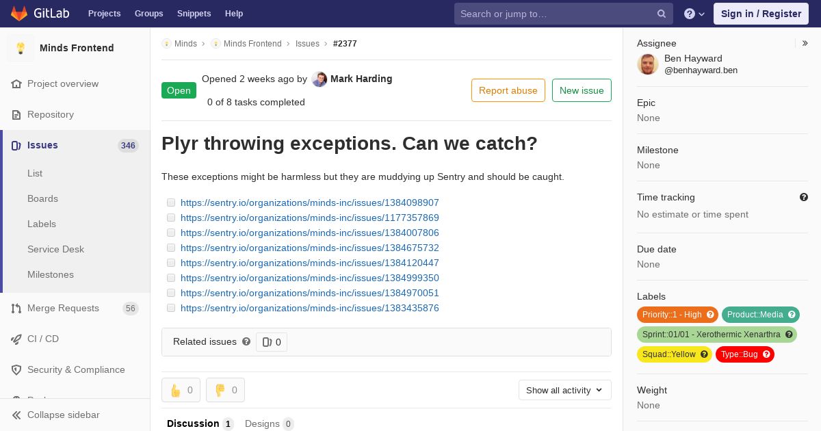Click help icon on Priority::1 - High label

click(x=710, y=315)
